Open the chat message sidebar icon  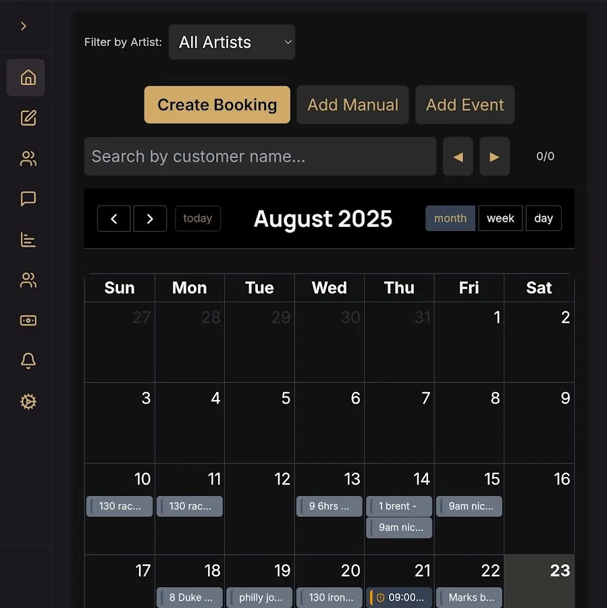pyautogui.click(x=28, y=199)
